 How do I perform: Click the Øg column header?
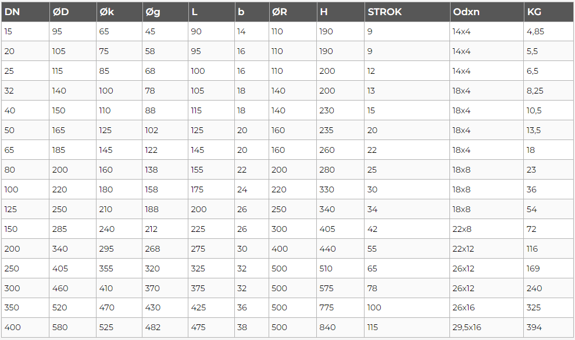[165, 12]
